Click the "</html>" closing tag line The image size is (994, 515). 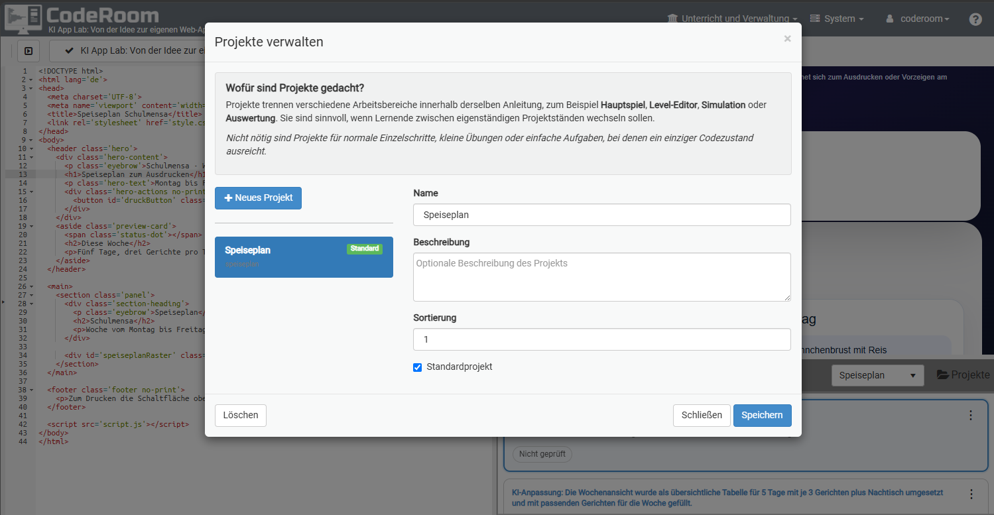(x=52, y=441)
